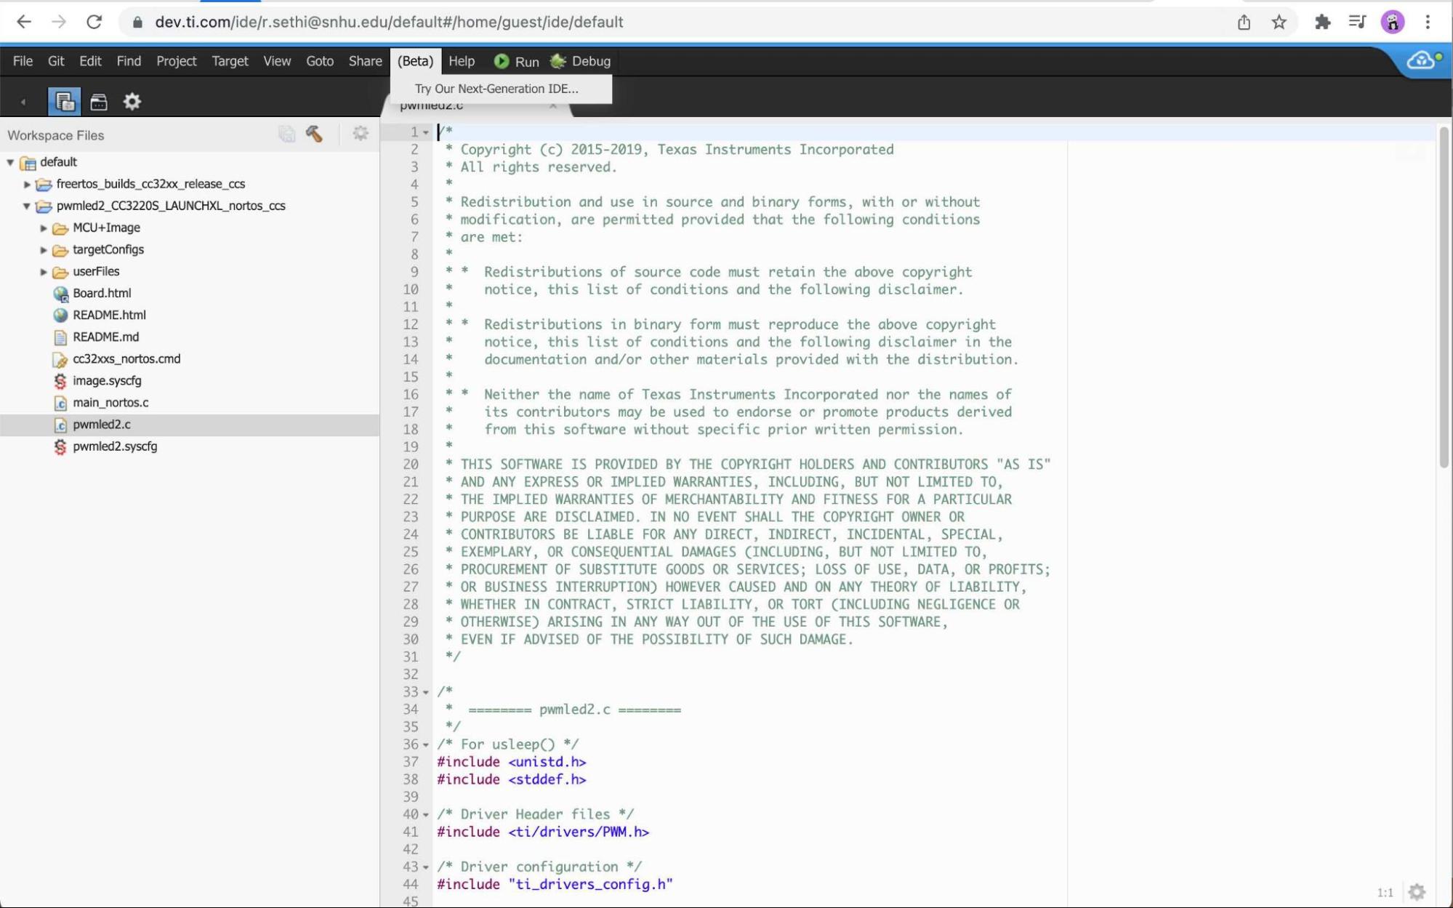Click the Debug bug icon

[x=558, y=62]
